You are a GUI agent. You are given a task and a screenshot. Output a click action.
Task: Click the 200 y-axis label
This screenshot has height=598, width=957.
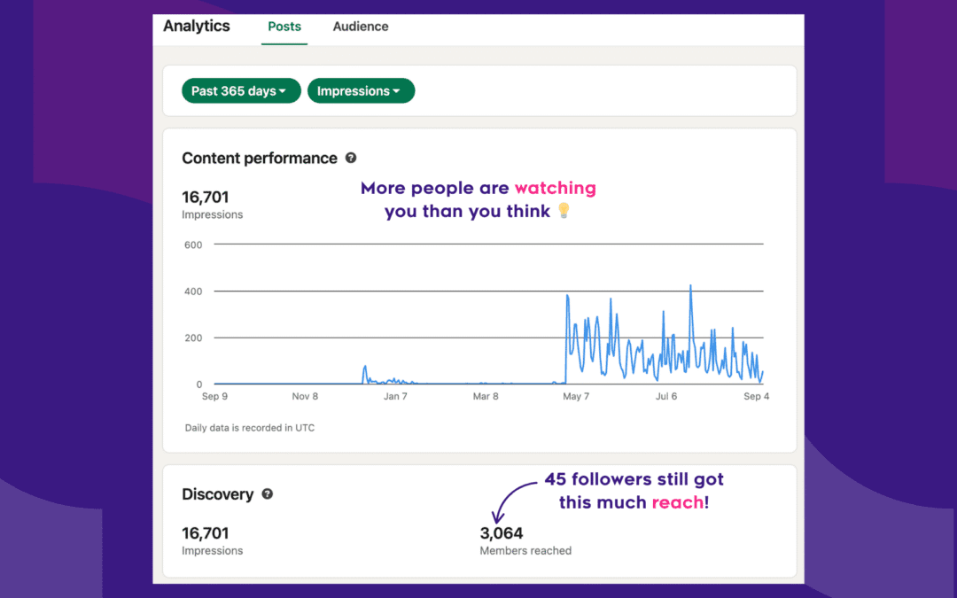pos(193,338)
